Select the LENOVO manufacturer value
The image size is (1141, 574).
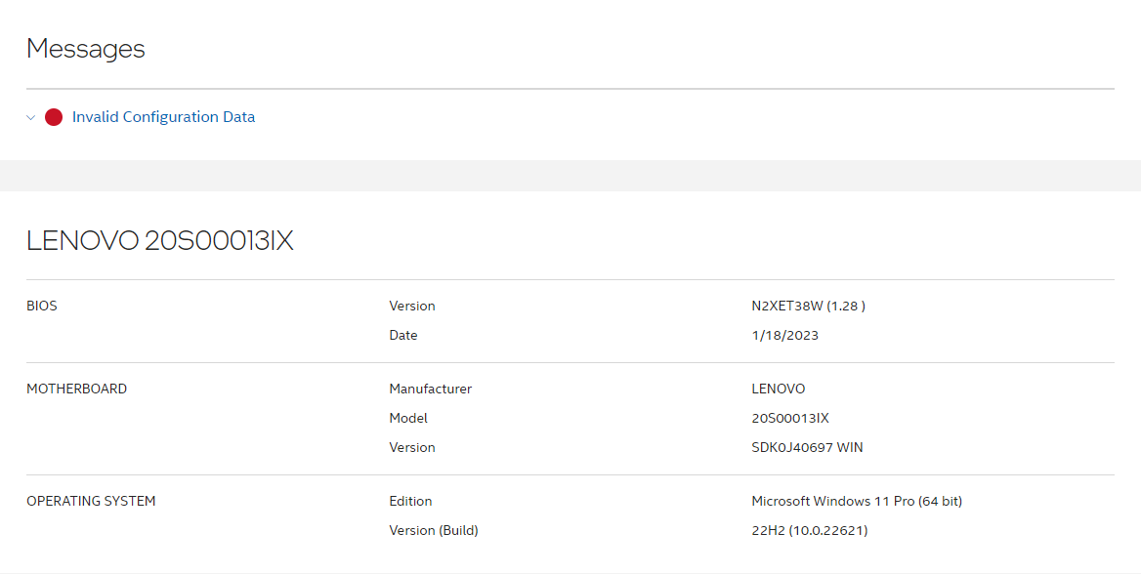coord(778,389)
